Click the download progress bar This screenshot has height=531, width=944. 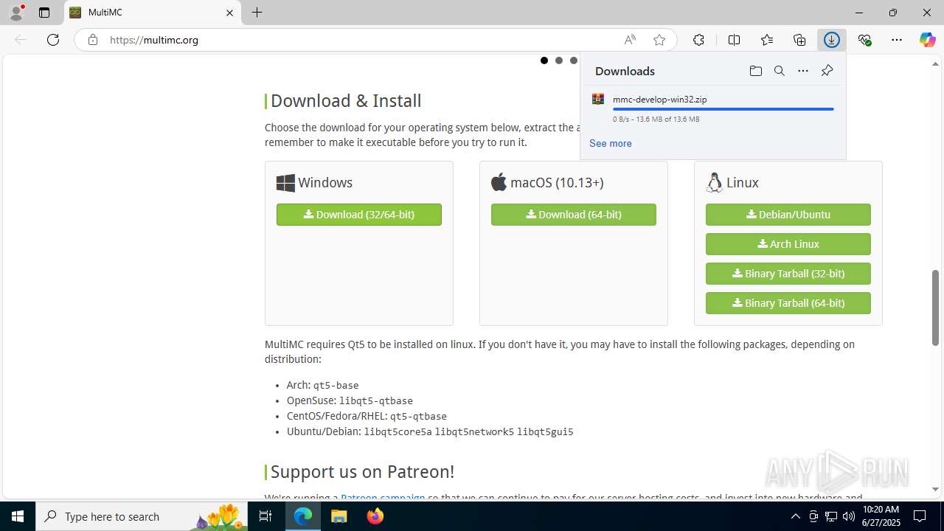[723, 109]
